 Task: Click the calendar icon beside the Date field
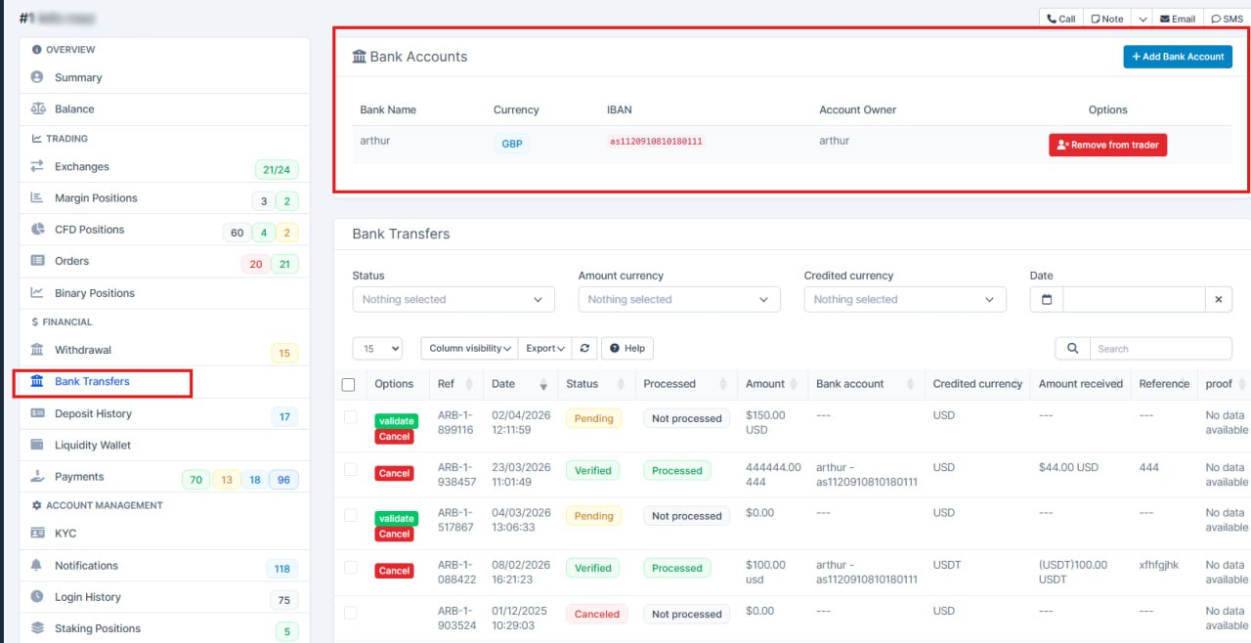(1047, 300)
